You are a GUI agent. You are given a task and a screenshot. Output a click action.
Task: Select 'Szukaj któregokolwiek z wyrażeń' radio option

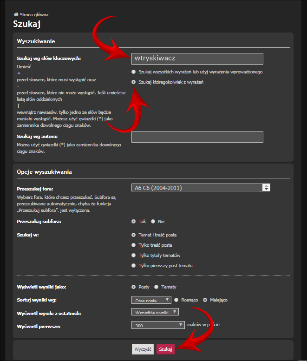pos(133,82)
